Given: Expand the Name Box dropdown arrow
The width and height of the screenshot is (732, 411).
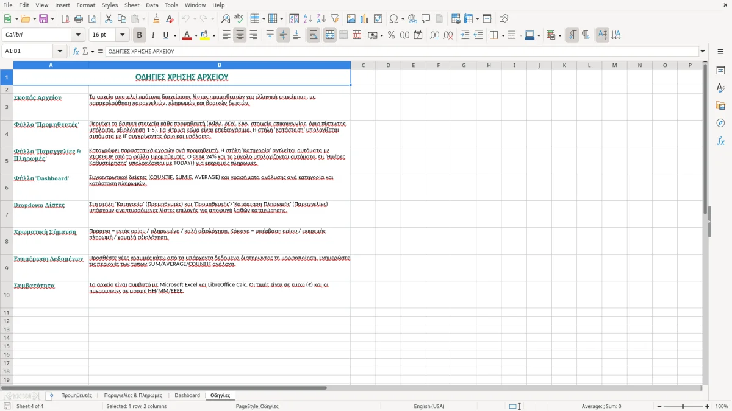Looking at the screenshot, I should pyautogui.click(x=60, y=51).
